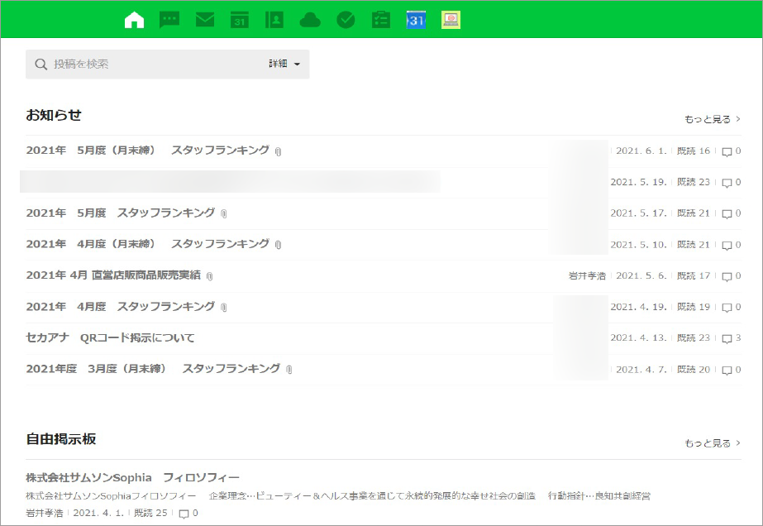Open the 自由掲示板 board heading
The image size is (763, 526).
61,438
